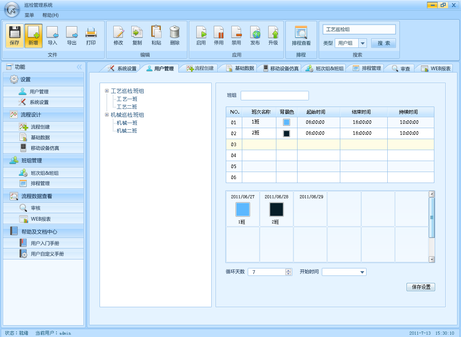Click the blue background swatch for 1班 row

point(287,122)
